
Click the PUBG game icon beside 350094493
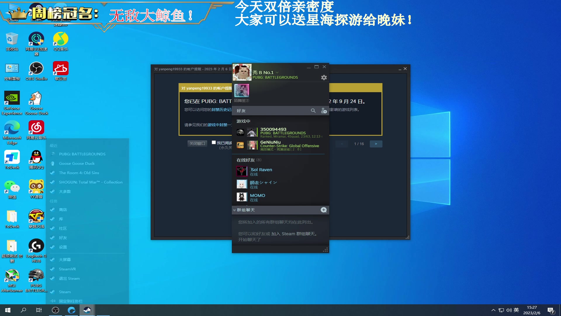tap(240, 132)
